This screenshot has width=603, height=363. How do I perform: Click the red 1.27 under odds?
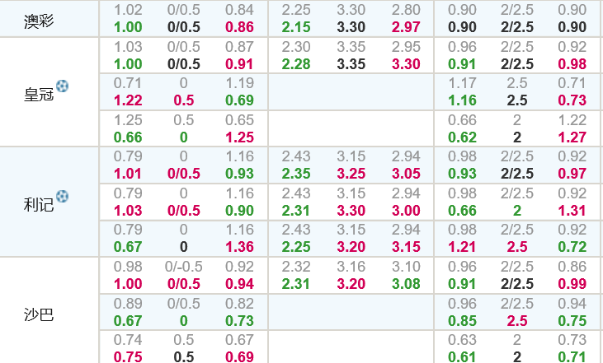[572, 137]
